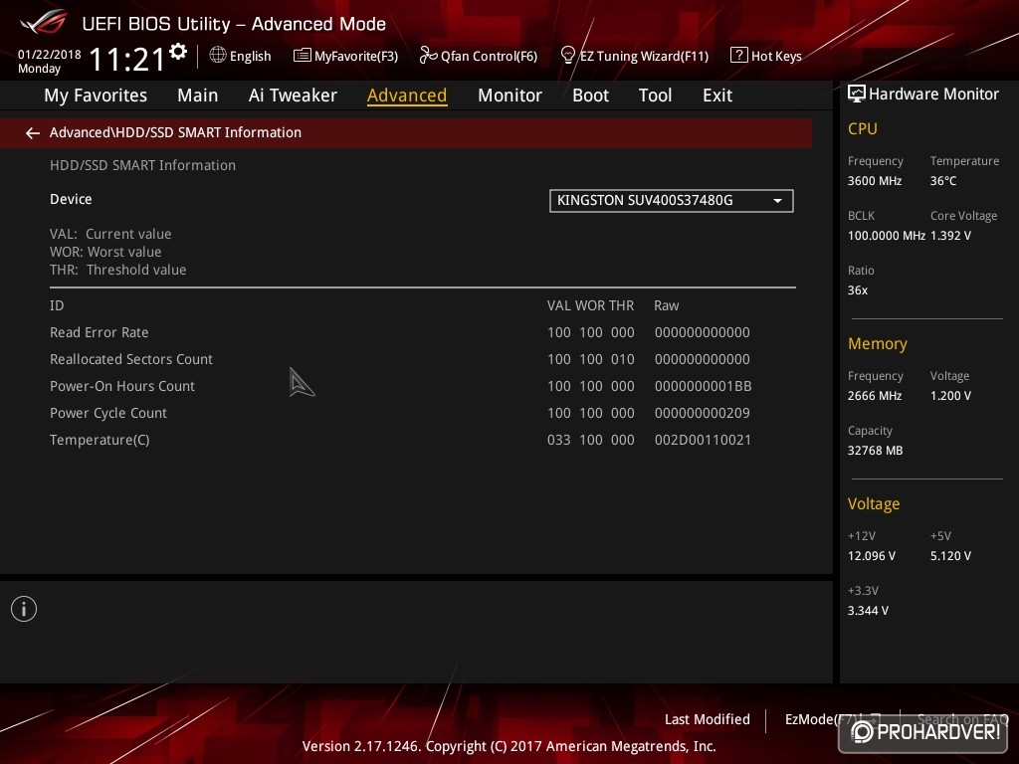Select the Power-On Hours Count row
Screen dimensions: 1019x764
(422, 386)
